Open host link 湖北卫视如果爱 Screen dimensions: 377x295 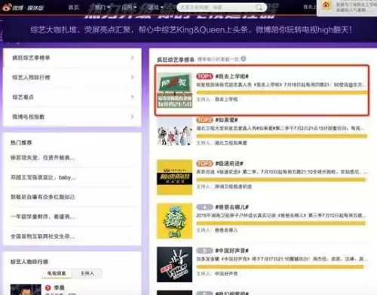coord(231,143)
